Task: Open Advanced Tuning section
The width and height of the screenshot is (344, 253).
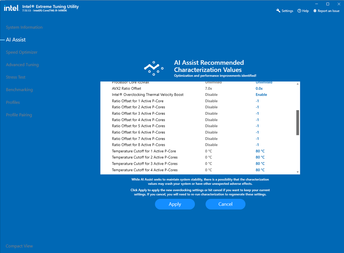Action: pos(22,65)
